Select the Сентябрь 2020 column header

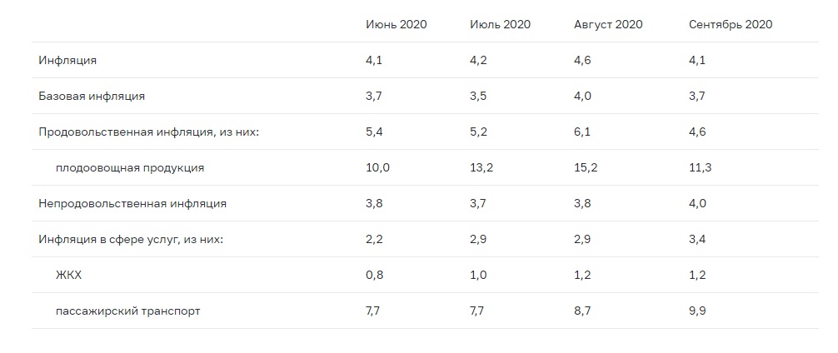[731, 24]
